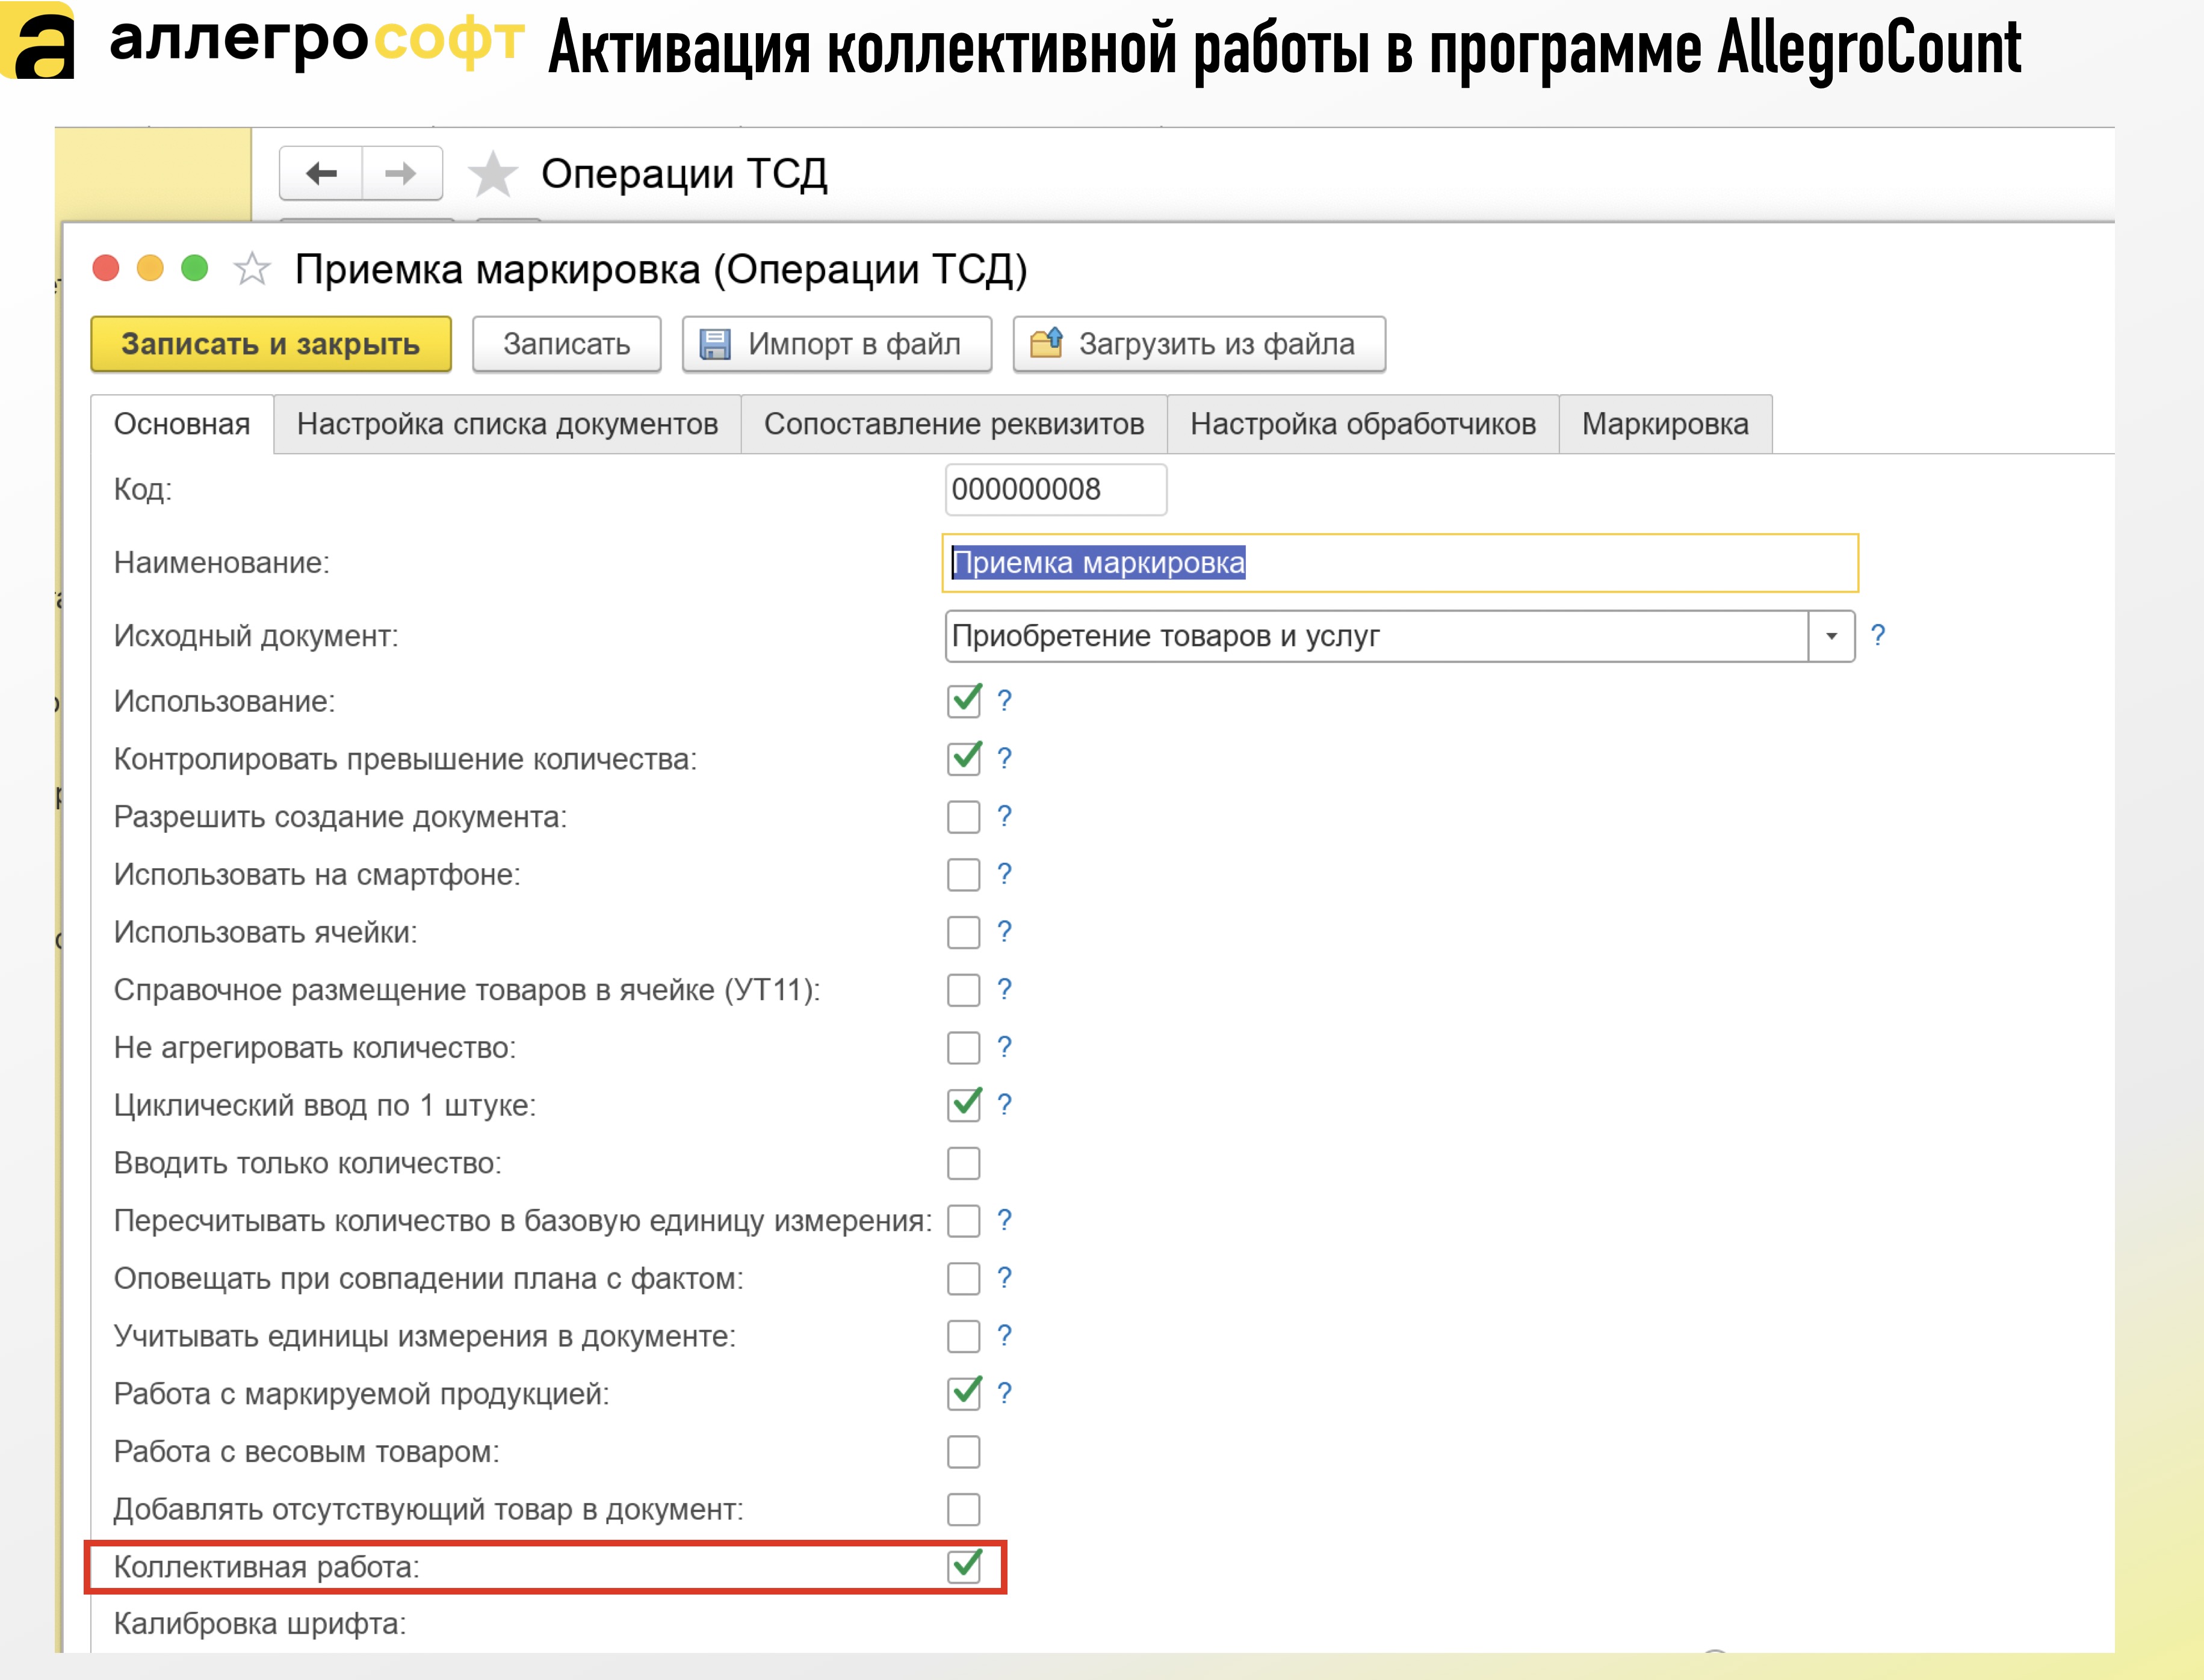Image resolution: width=2204 pixels, height=1680 pixels.
Task: Enable Разрешить создание документа checkbox
Action: pyautogui.click(x=964, y=817)
